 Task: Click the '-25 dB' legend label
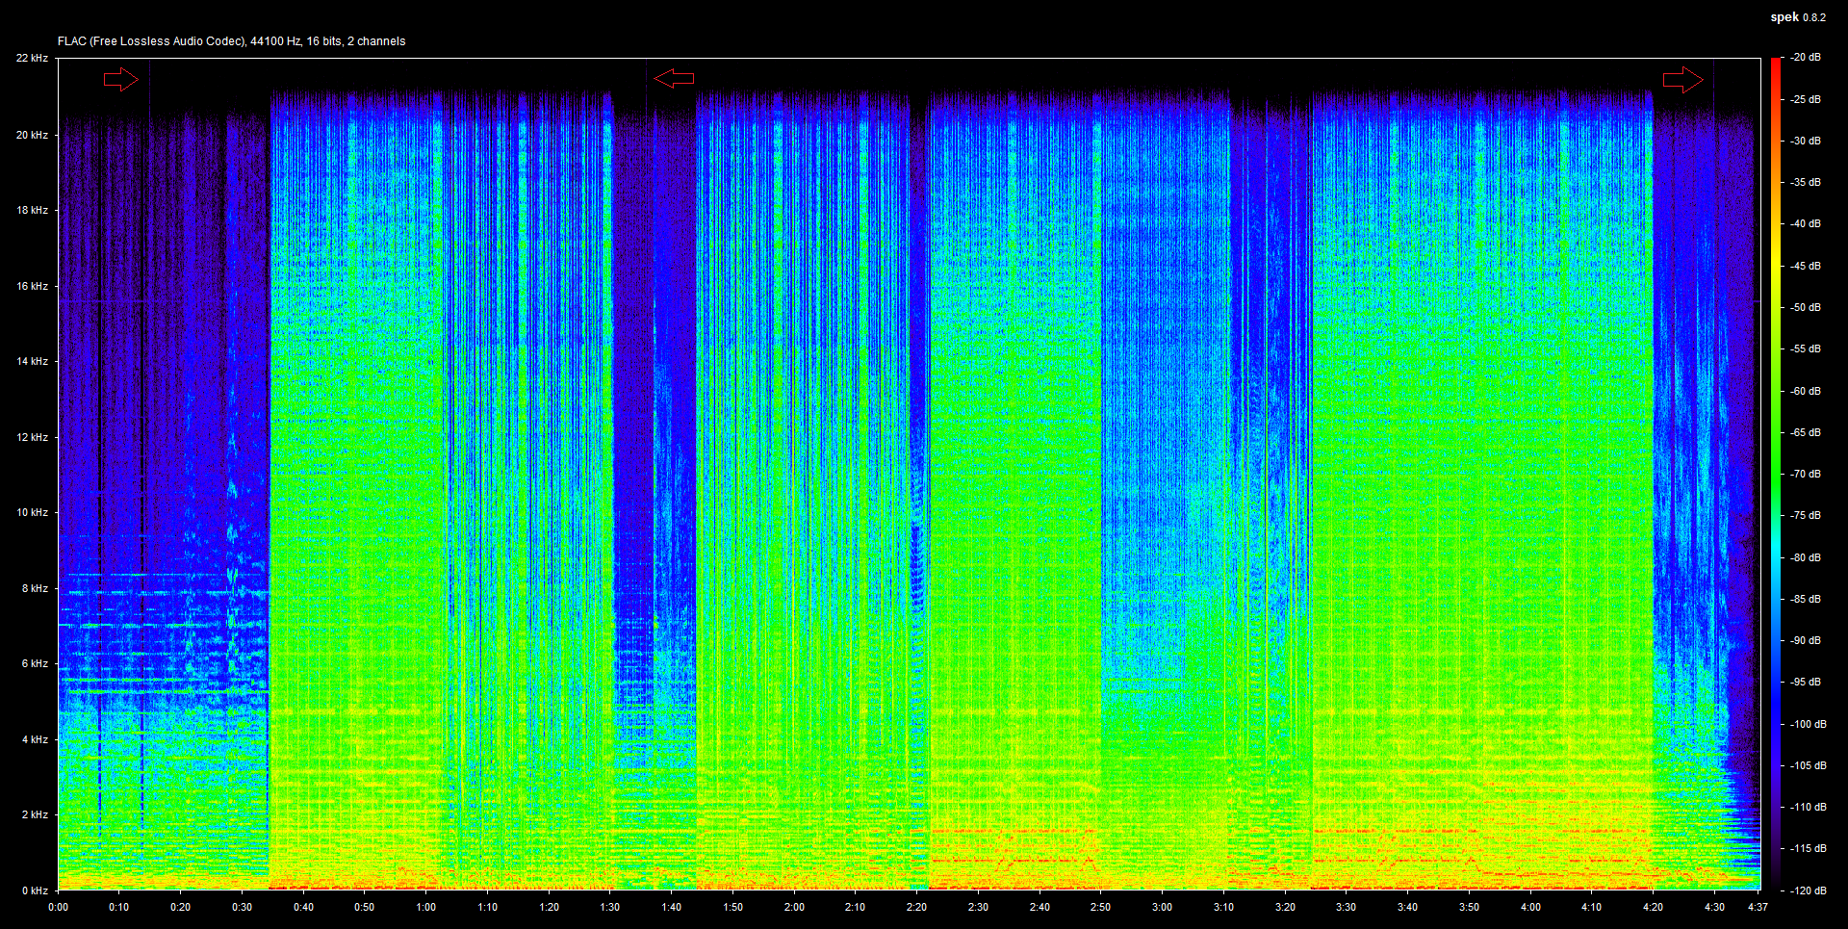coord(1806,99)
